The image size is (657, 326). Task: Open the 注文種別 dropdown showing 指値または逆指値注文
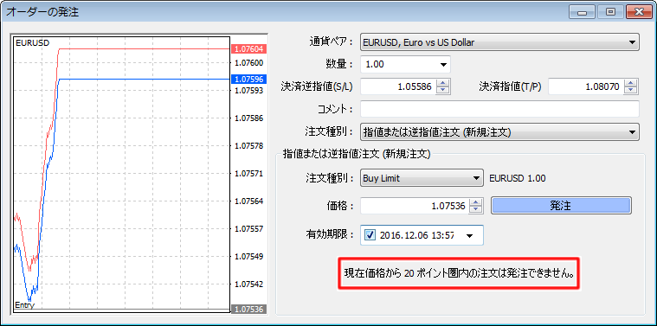click(499, 131)
